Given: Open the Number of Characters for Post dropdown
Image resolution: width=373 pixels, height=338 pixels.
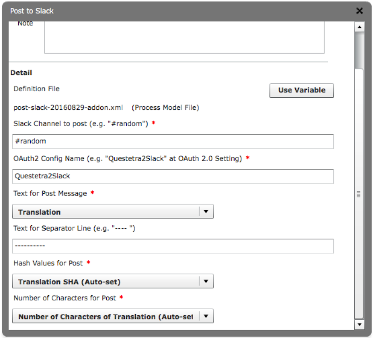Looking at the screenshot, I should pos(112,316).
